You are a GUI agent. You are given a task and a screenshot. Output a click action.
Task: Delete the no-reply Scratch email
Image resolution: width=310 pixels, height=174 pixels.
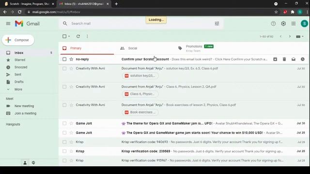[284, 59]
